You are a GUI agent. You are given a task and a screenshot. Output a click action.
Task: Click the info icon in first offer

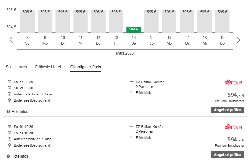click(8, 112)
